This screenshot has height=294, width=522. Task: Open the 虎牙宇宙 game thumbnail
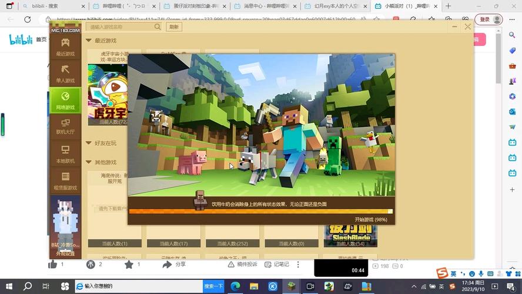point(108,92)
